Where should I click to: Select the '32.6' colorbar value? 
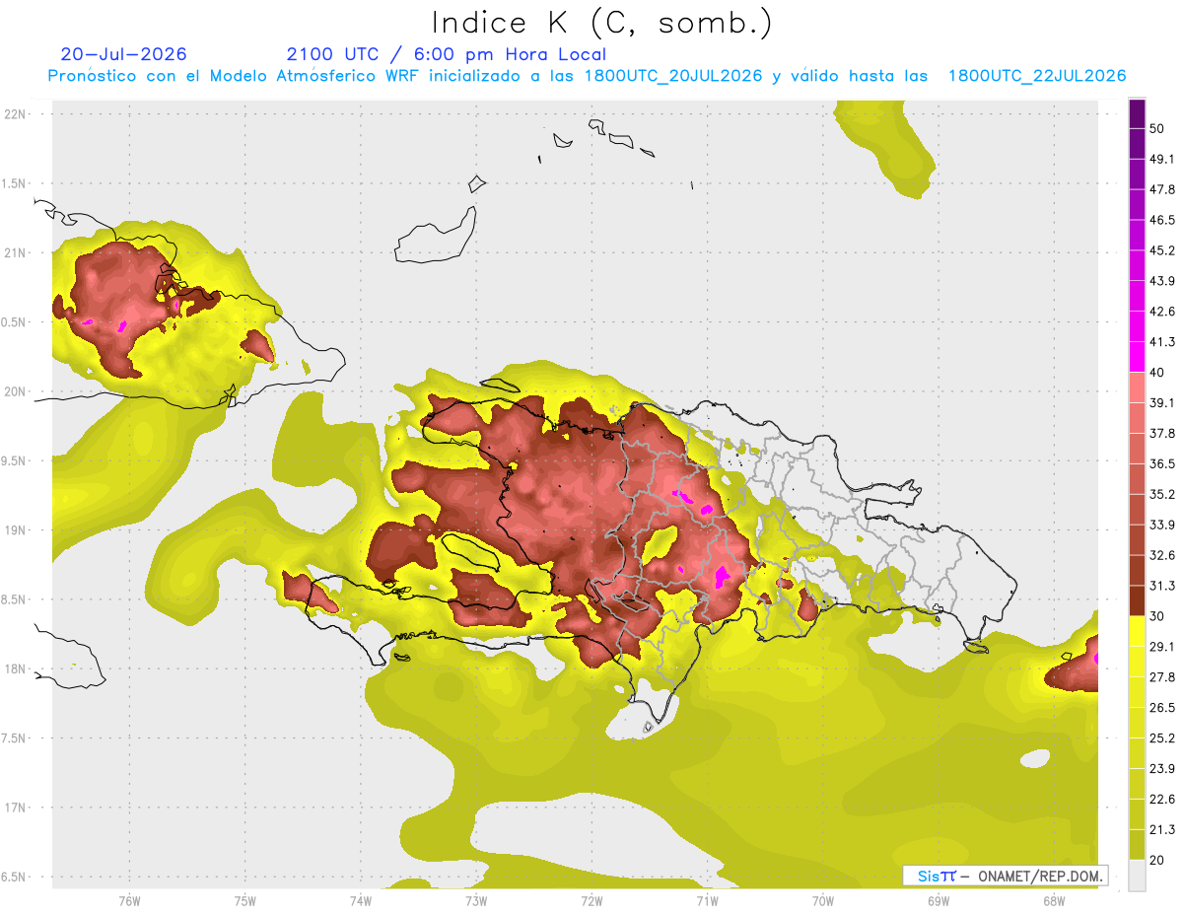click(x=1162, y=555)
